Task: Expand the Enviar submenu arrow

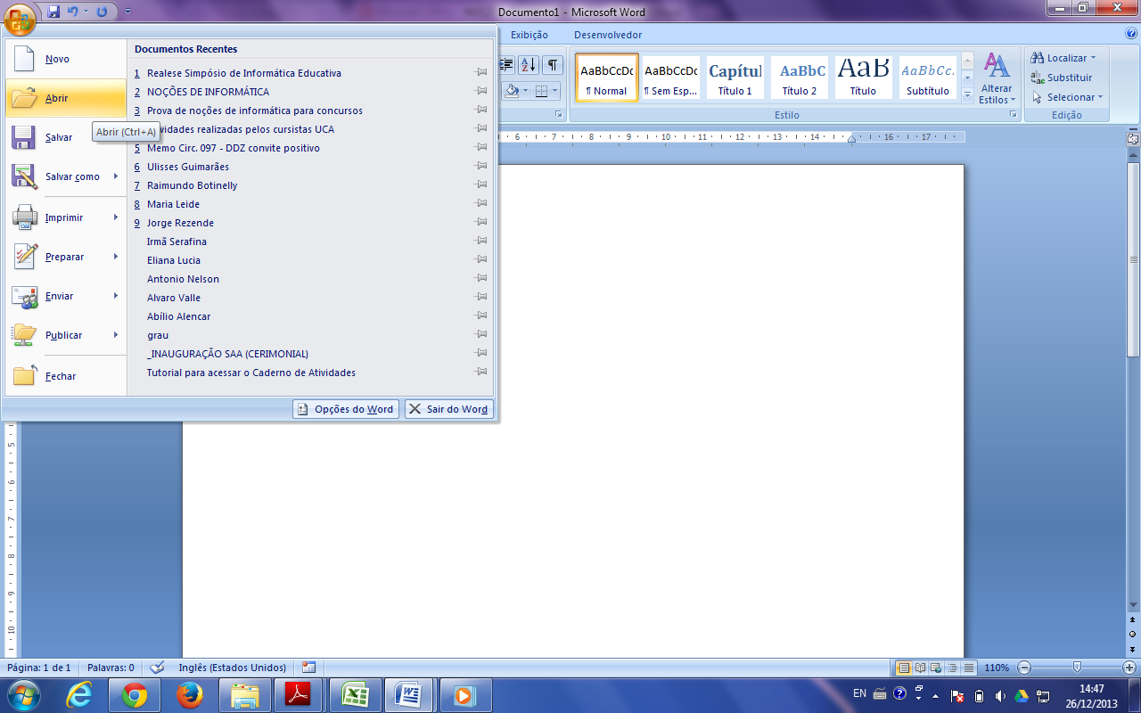Action: click(116, 296)
